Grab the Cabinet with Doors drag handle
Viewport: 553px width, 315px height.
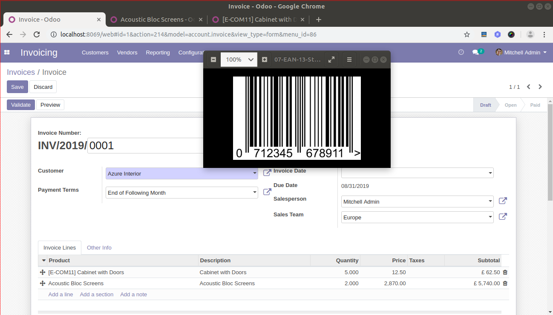(x=43, y=272)
